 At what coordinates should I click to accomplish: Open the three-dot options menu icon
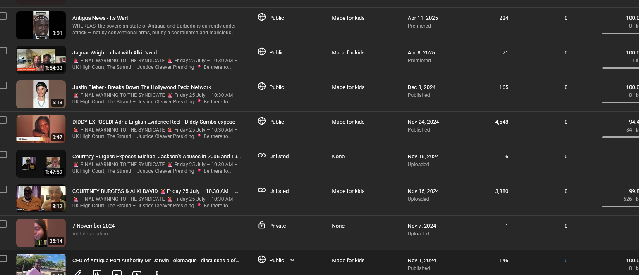click(157, 273)
